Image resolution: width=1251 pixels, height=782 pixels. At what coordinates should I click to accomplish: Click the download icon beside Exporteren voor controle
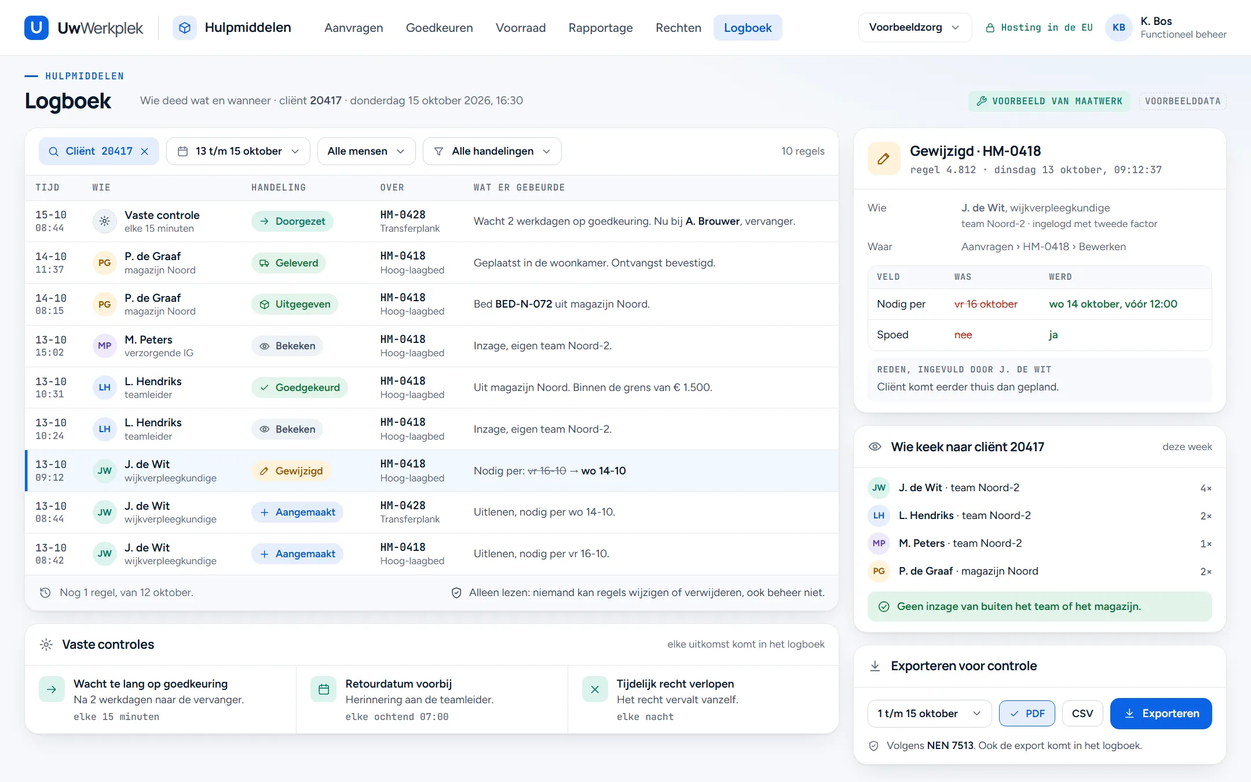coord(875,666)
